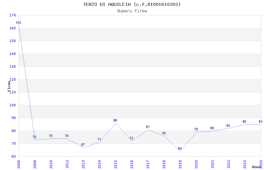The height and width of the screenshot is (170, 264).
Task: Select the 76 data label for 2018
Action: coord(164,133)
